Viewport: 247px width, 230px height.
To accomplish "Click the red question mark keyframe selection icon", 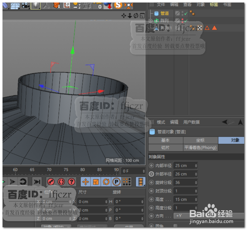I will coord(71,182).
